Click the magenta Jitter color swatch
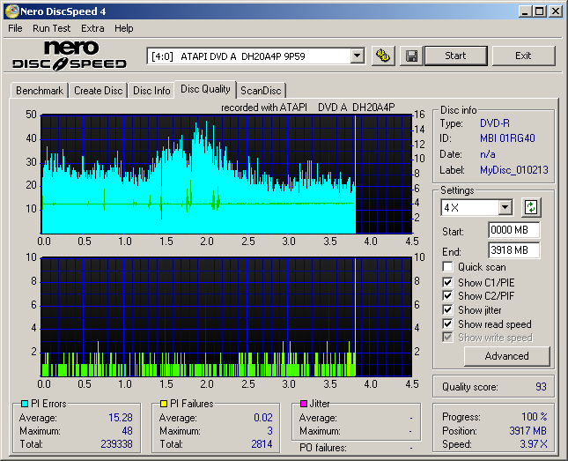Viewport: 568px width, 461px height. click(304, 404)
